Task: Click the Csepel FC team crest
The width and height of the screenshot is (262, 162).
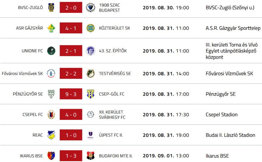Action: tap(51, 115)
